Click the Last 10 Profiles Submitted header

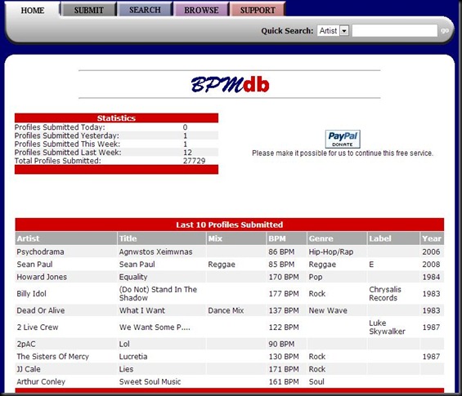[x=230, y=225]
